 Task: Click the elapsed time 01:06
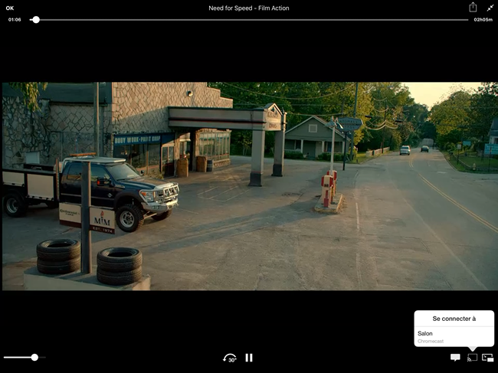coord(15,20)
